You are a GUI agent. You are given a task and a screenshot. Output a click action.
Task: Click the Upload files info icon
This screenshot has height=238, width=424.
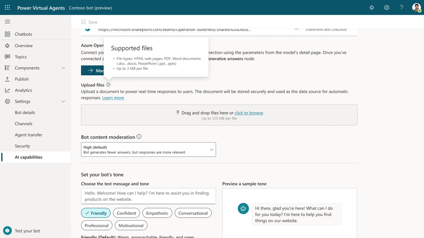pyautogui.click(x=108, y=85)
